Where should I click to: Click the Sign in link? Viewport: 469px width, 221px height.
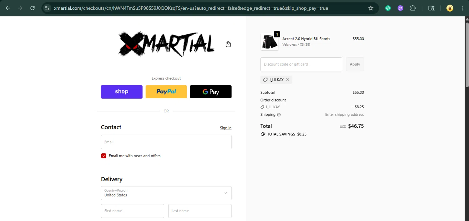pos(225,128)
